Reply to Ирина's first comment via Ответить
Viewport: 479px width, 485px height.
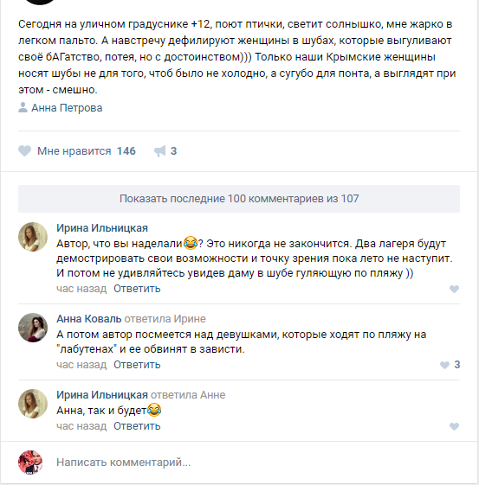137,289
